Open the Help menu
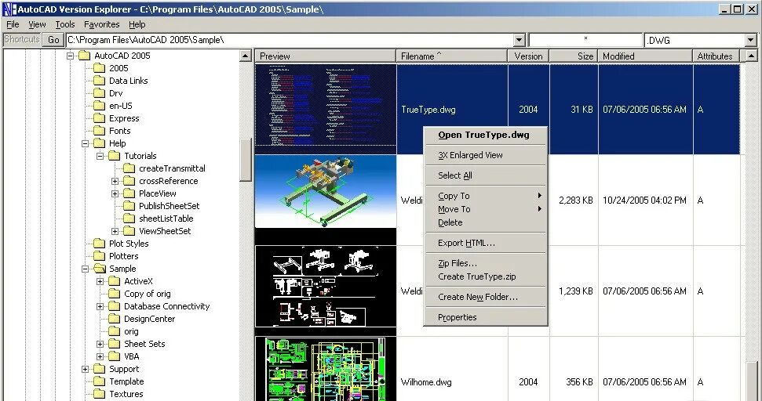The image size is (762, 401). click(x=137, y=24)
